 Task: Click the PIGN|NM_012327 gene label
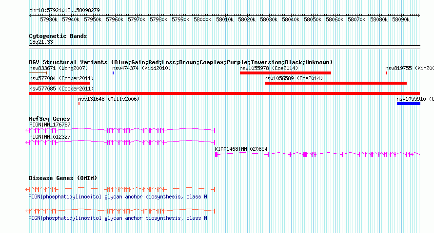[x=50, y=137]
